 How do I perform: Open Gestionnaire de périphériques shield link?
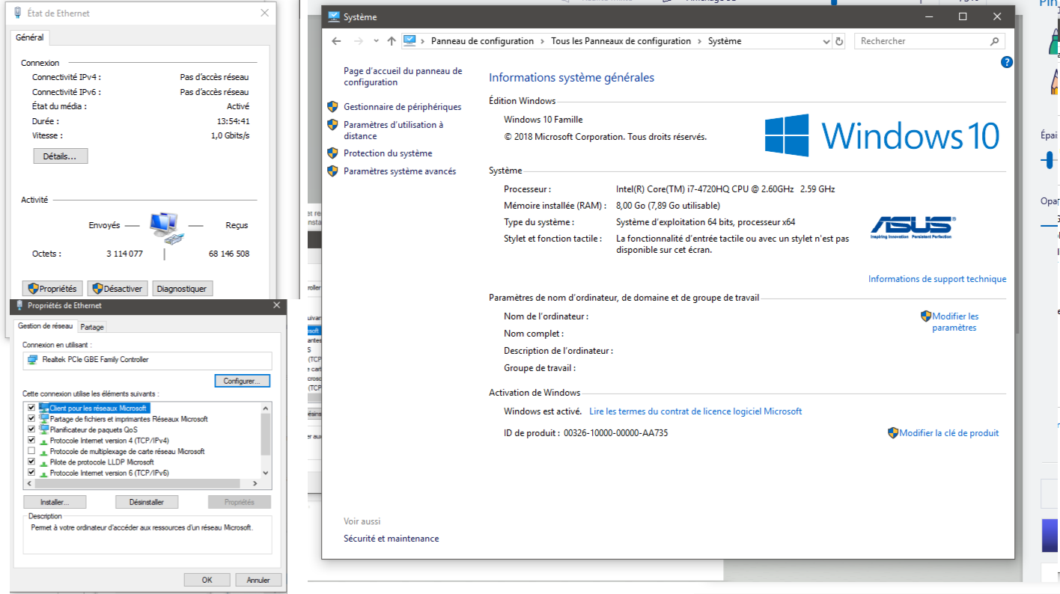402,107
